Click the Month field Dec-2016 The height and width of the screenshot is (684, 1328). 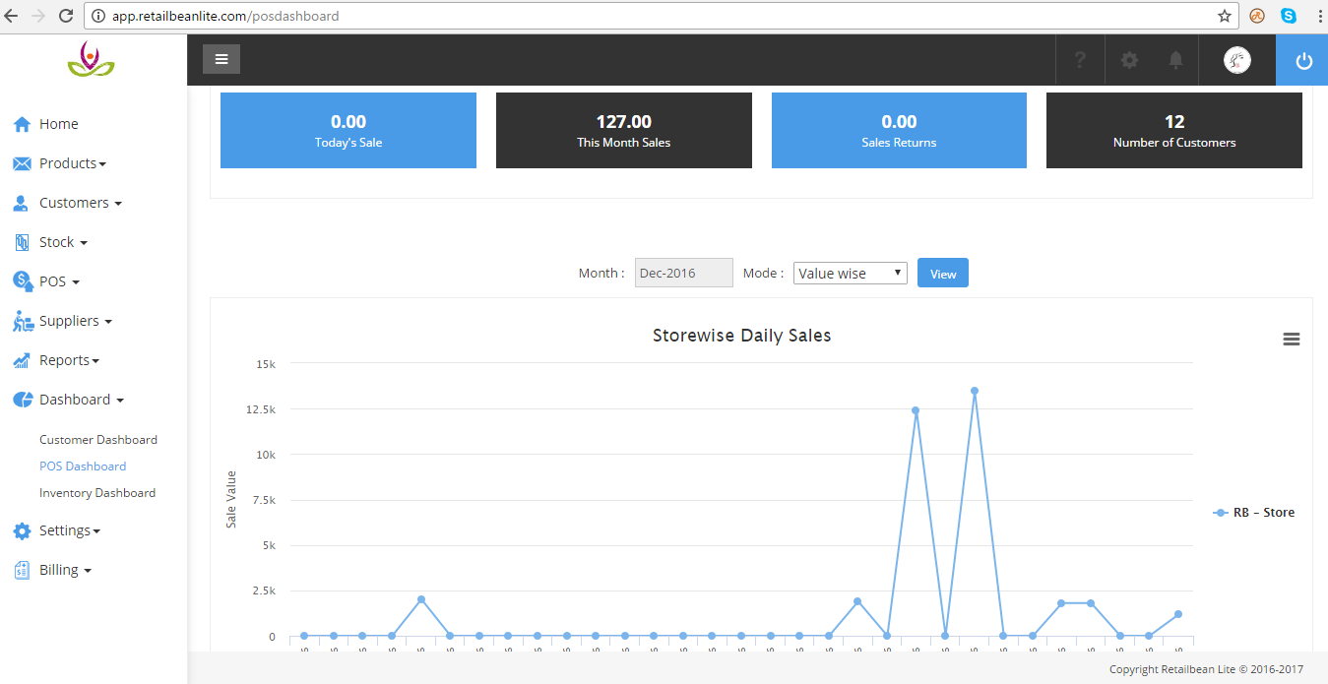pyautogui.click(x=683, y=274)
